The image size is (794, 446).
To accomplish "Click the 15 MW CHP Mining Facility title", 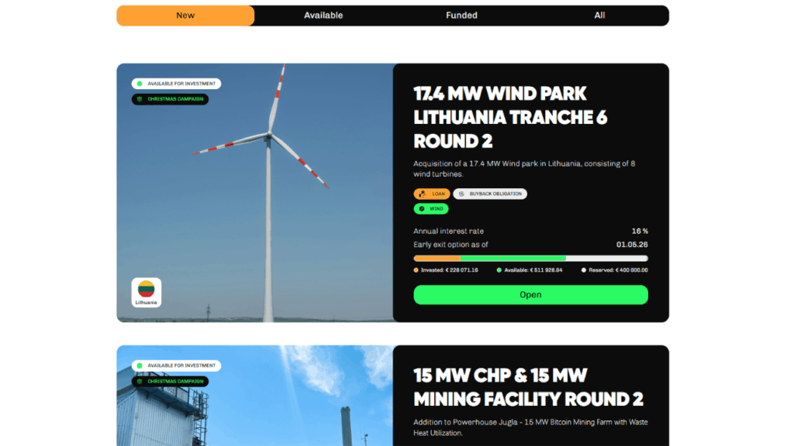I will tap(527, 387).
